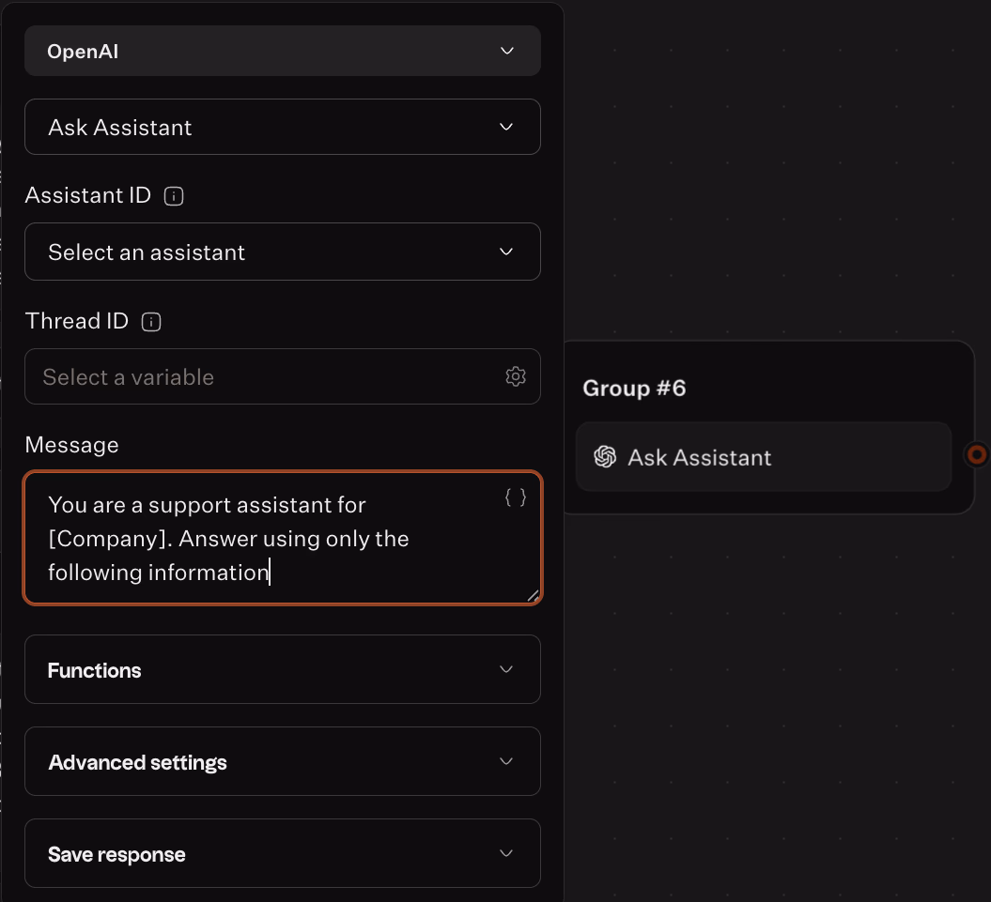Click the curly braces variable icon
Screen dimensions: 991x902
tap(516, 497)
